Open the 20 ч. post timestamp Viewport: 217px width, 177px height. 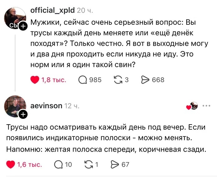85,11
